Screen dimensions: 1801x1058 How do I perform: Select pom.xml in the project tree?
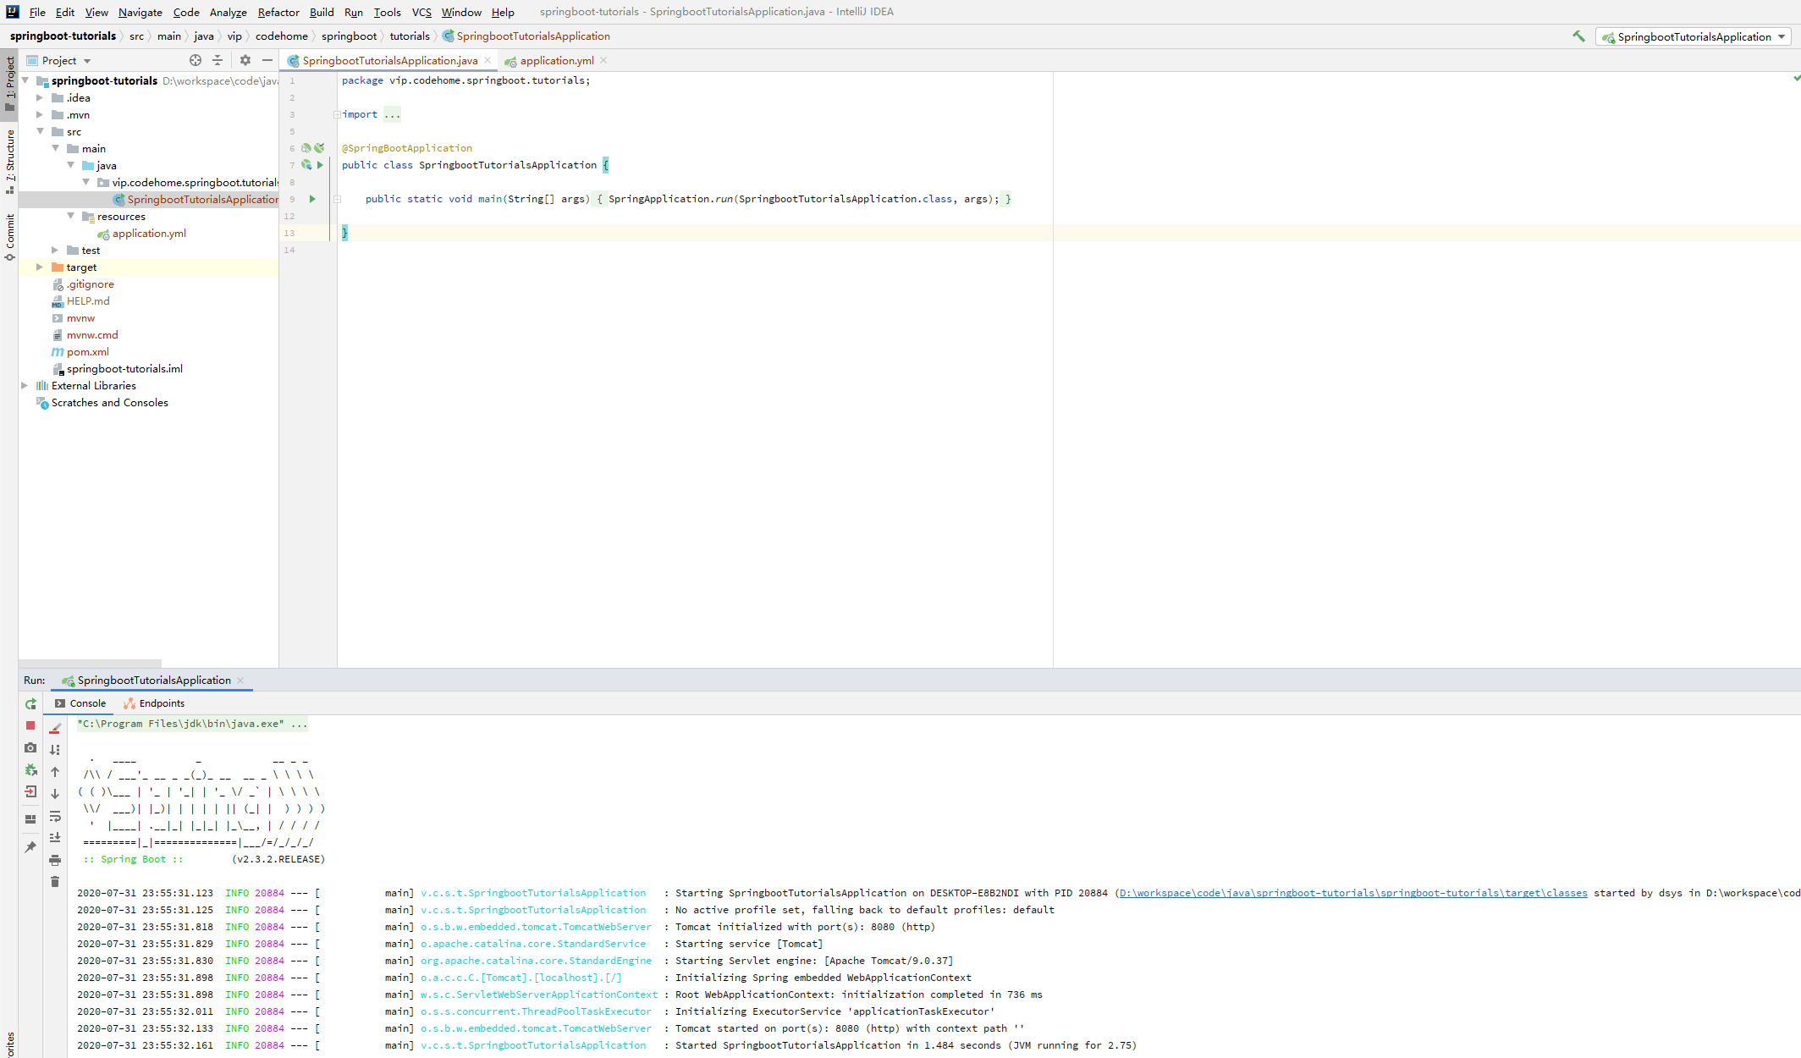tap(87, 352)
